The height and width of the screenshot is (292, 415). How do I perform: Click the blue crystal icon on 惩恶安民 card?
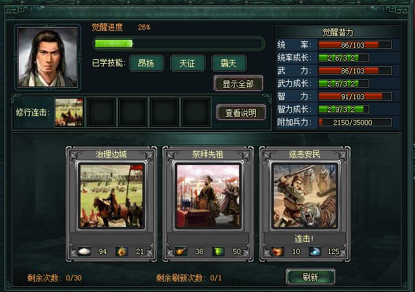point(315,251)
